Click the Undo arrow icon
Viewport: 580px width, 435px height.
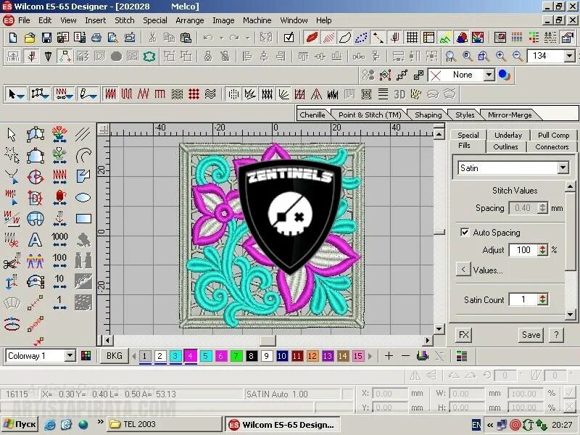click(x=208, y=38)
